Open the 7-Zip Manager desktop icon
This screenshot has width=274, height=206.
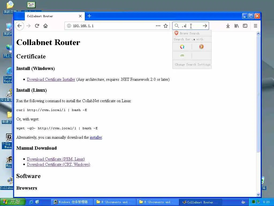pos(7,141)
